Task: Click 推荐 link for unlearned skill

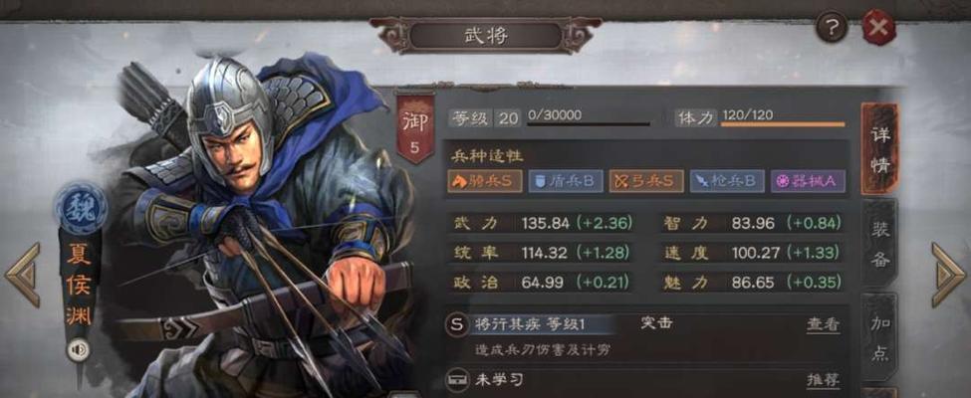Action: (824, 379)
